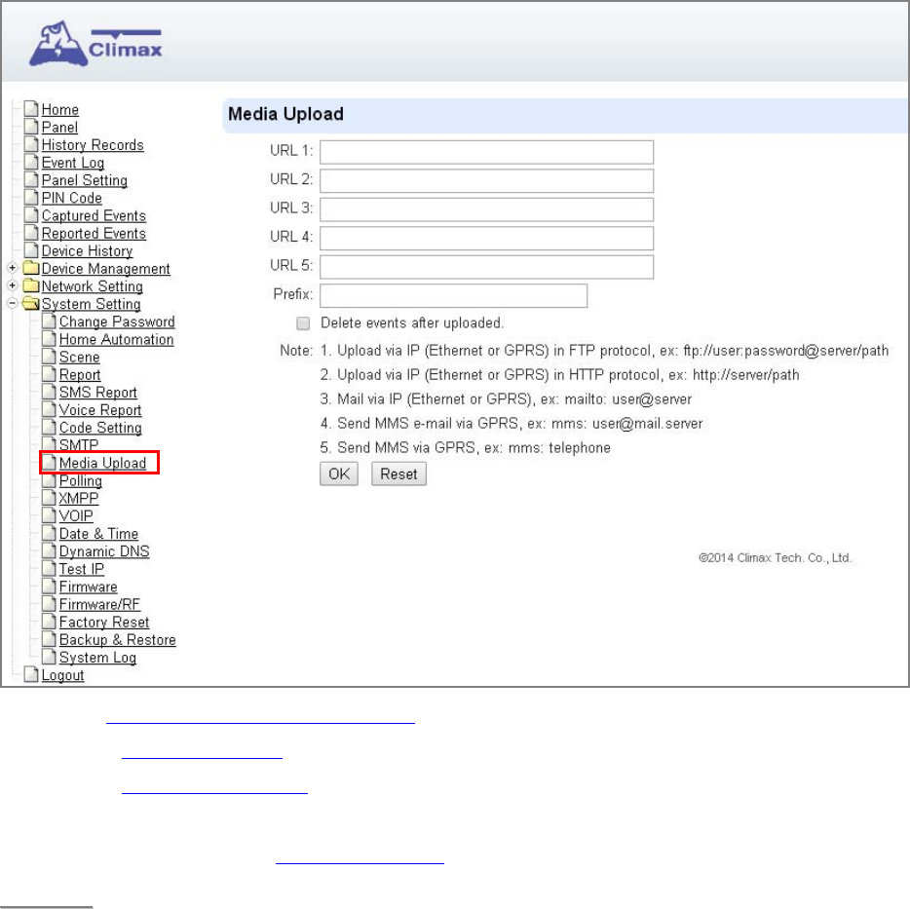The height and width of the screenshot is (909, 910).
Task: Click the page icon beside XMPP
Action: 50,498
